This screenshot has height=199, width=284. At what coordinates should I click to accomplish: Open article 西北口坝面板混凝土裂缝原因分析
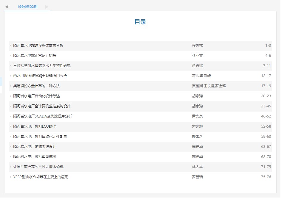pyautogui.click(x=40, y=76)
